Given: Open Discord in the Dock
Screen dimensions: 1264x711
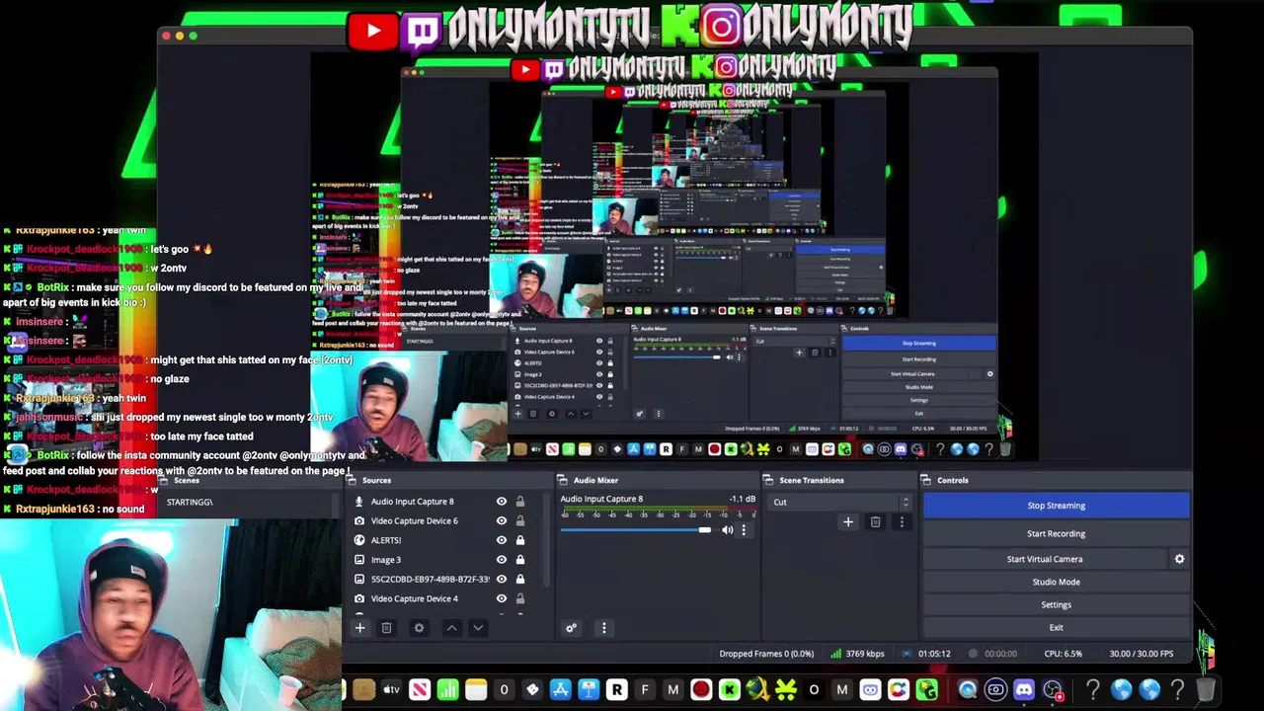Looking at the screenshot, I should (x=1024, y=689).
